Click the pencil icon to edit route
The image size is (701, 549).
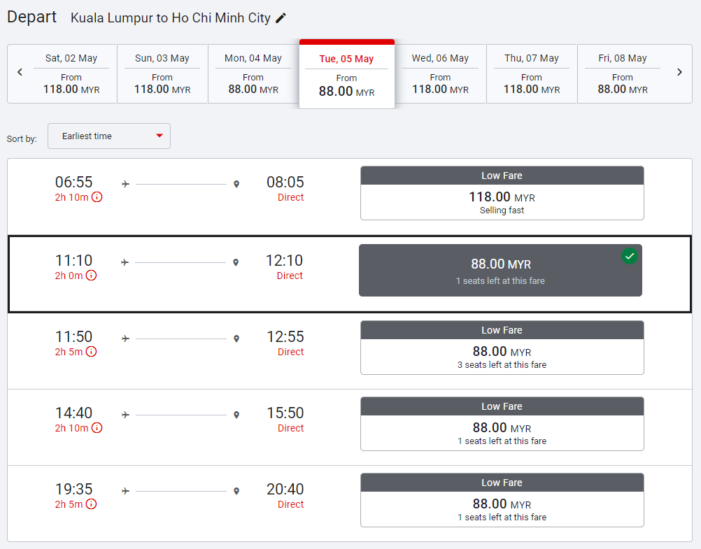(281, 18)
